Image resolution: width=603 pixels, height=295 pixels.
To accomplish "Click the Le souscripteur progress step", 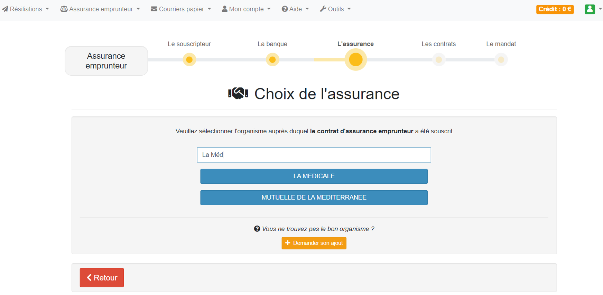I will click(x=189, y=60).
